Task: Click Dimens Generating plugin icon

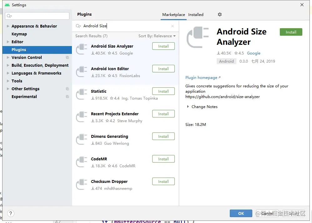Action: (x=82, y=139)
